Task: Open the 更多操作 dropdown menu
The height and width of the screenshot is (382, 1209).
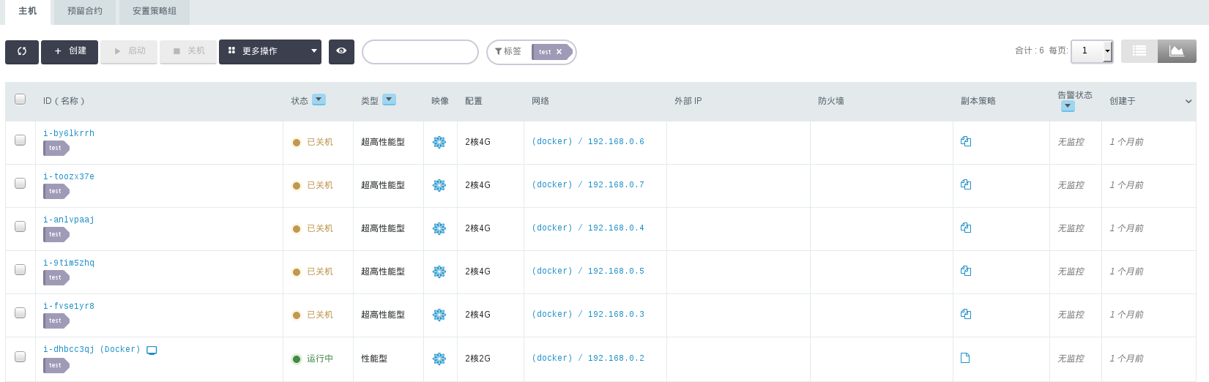Action: [x=270, y=51]
